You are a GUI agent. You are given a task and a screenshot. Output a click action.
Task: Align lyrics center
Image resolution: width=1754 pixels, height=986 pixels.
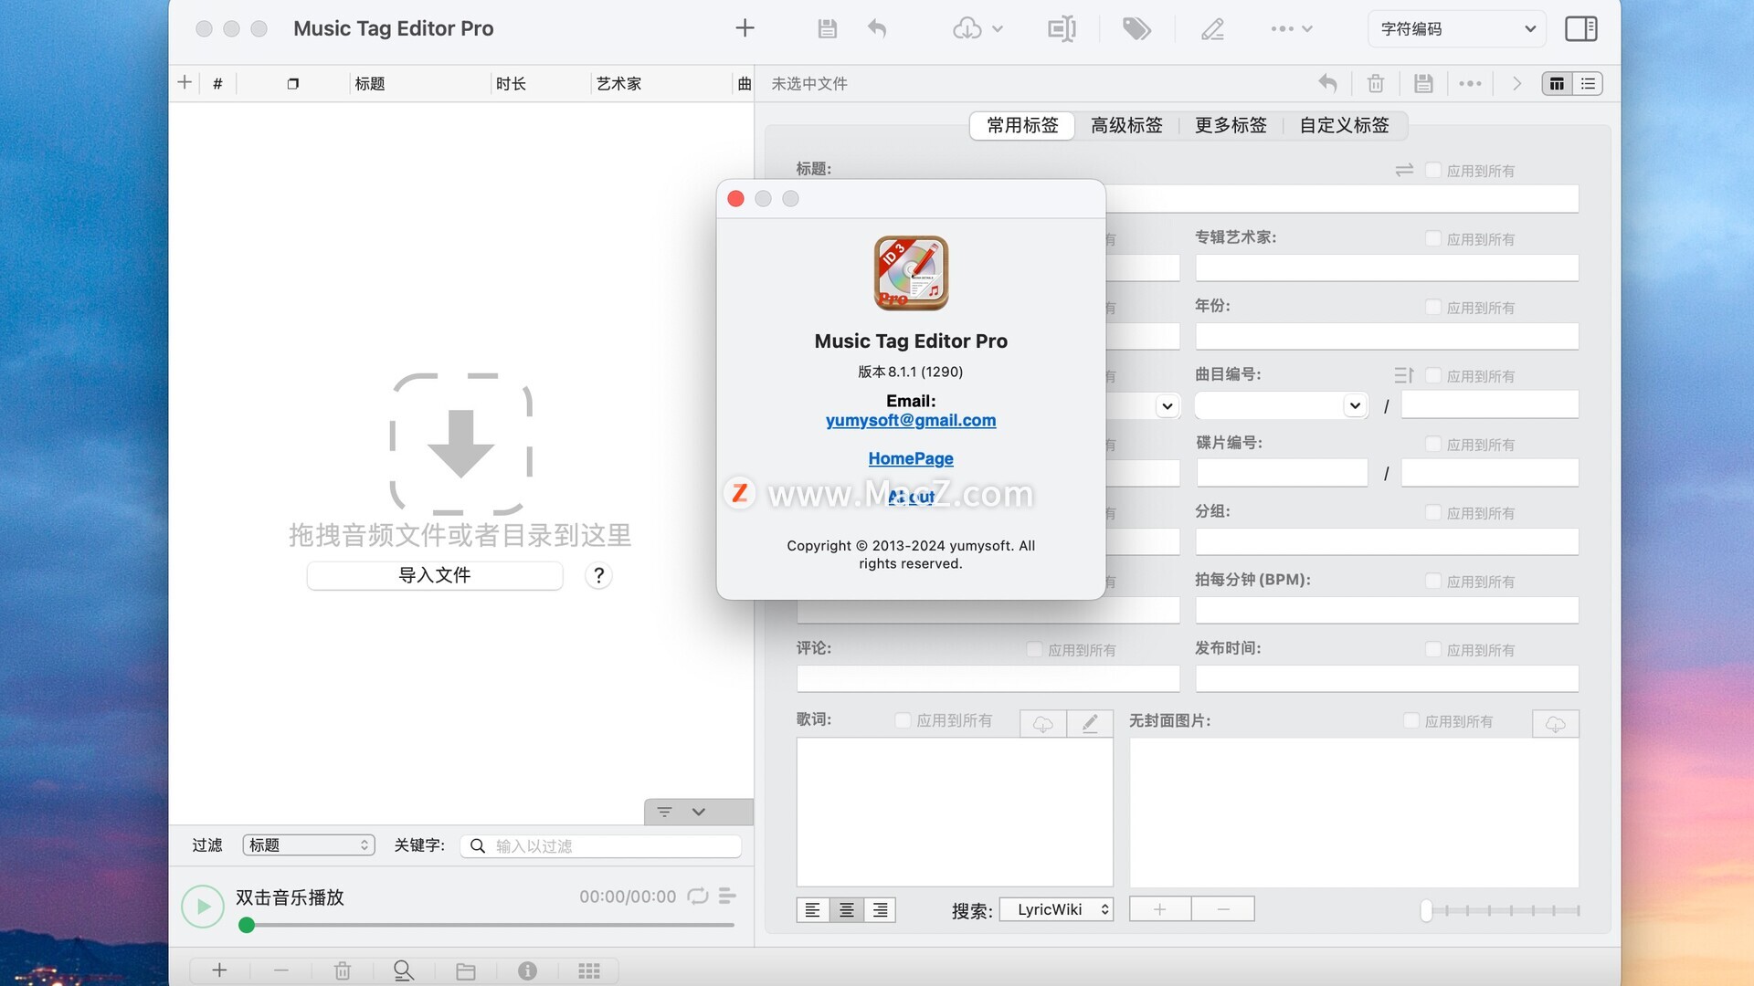coord(847,910)
